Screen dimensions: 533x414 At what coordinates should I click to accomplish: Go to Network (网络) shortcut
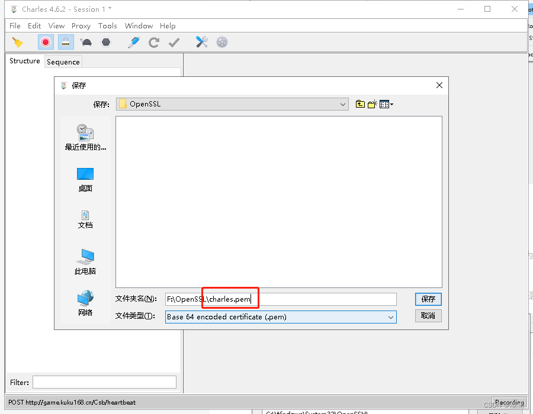tap(85, 303)
